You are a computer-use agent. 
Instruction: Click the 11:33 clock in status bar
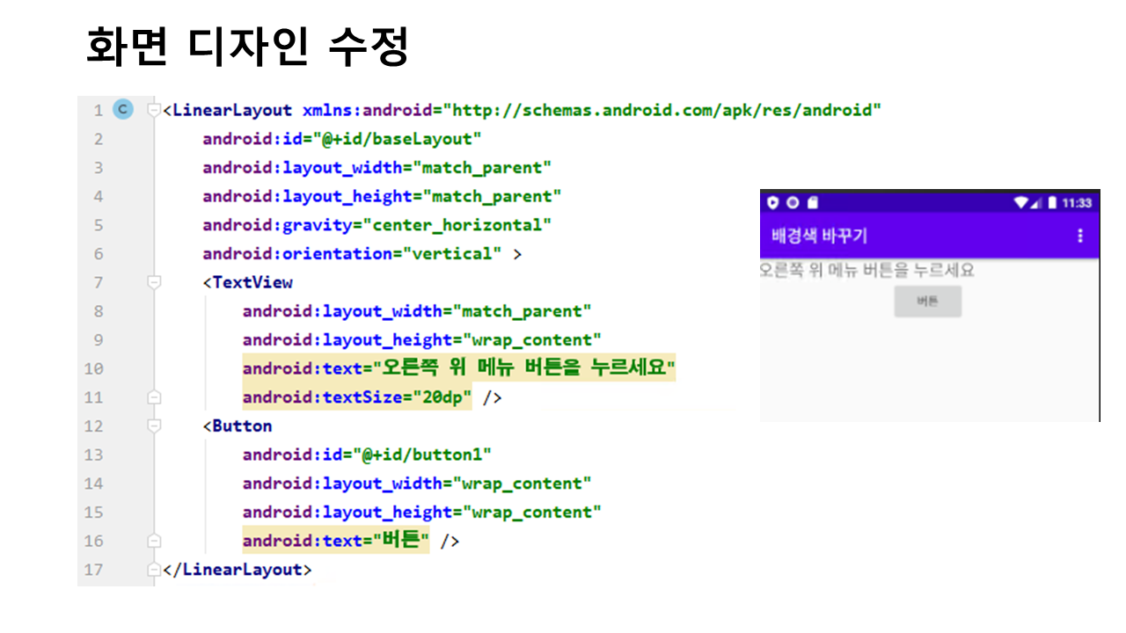coord(1077,203)
